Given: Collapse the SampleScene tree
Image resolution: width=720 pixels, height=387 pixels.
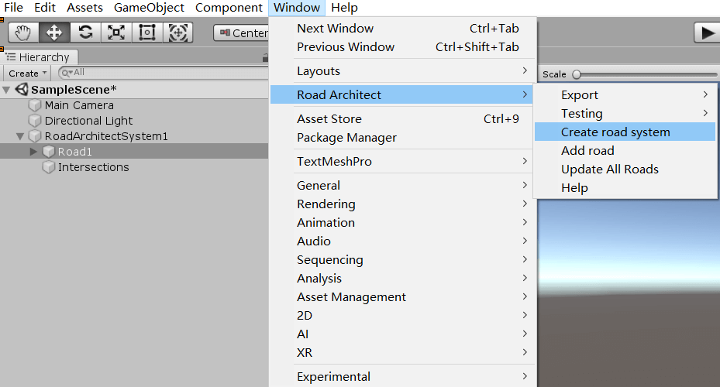Looking at the screenshot, I should (x=7, y=90).
